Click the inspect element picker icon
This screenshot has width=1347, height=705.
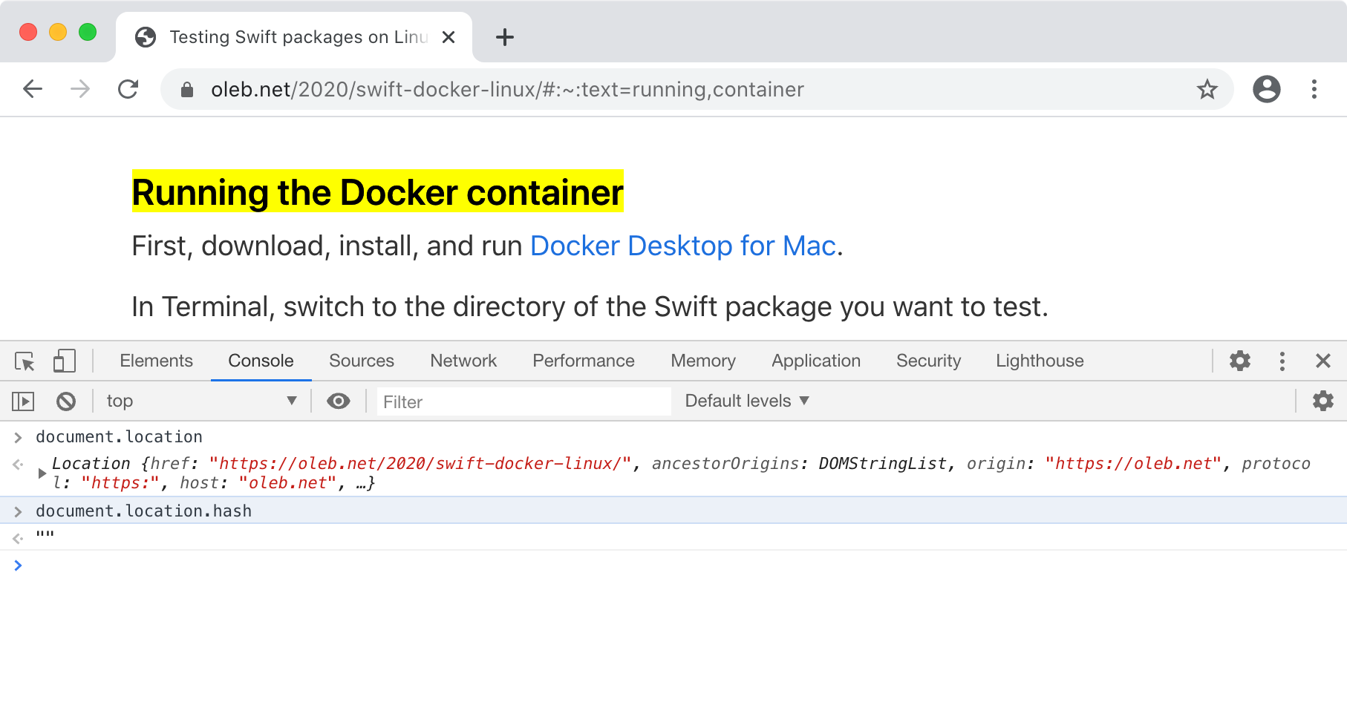coord(25,361)
